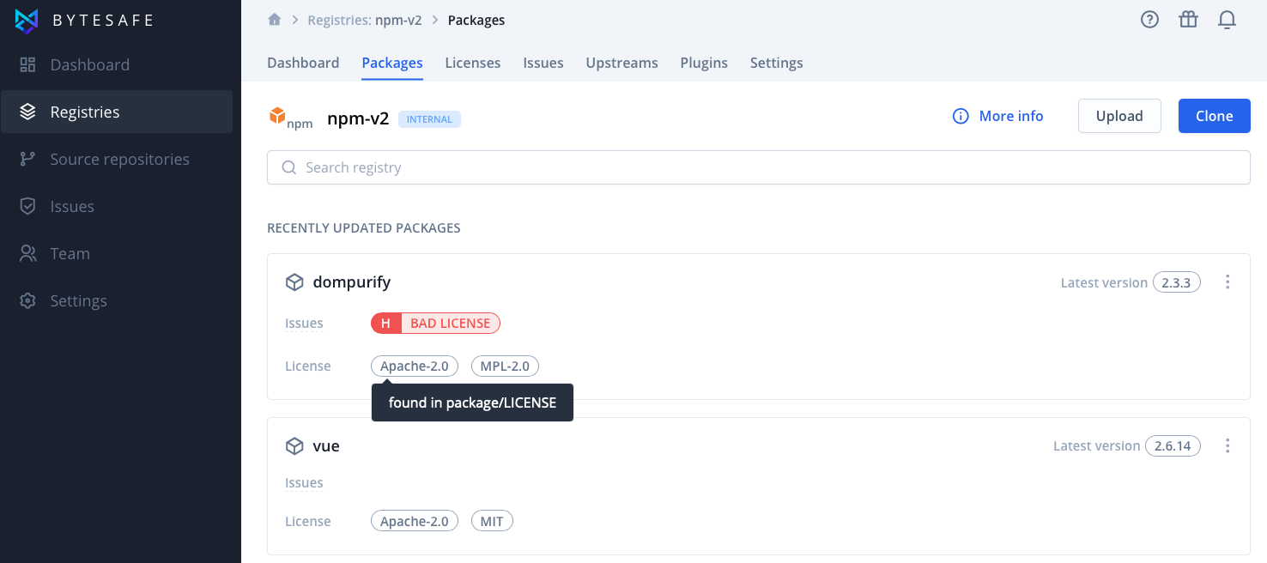Click the INTERNAL registry badge
Viewport: 1267px width, 563px height.
point(429,119)
